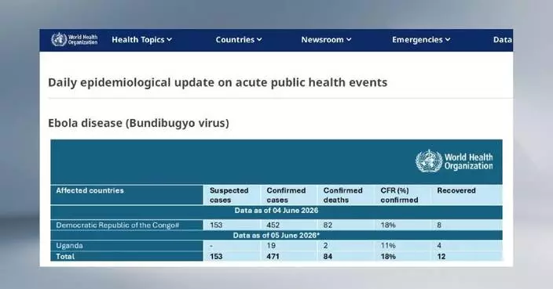553x289 pixels.
Task: Open the Data menu item
Action: [503, 40]
